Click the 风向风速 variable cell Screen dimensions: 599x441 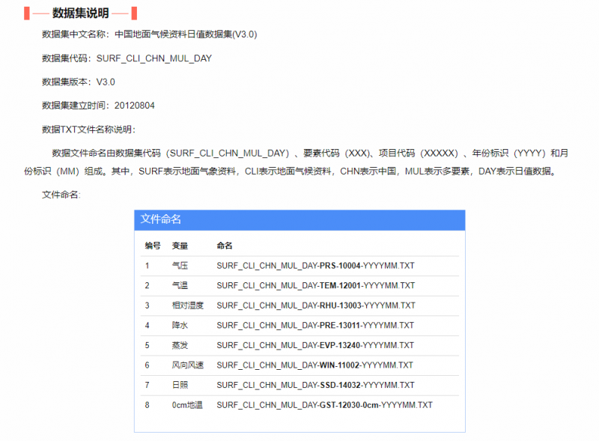(187, 365)
